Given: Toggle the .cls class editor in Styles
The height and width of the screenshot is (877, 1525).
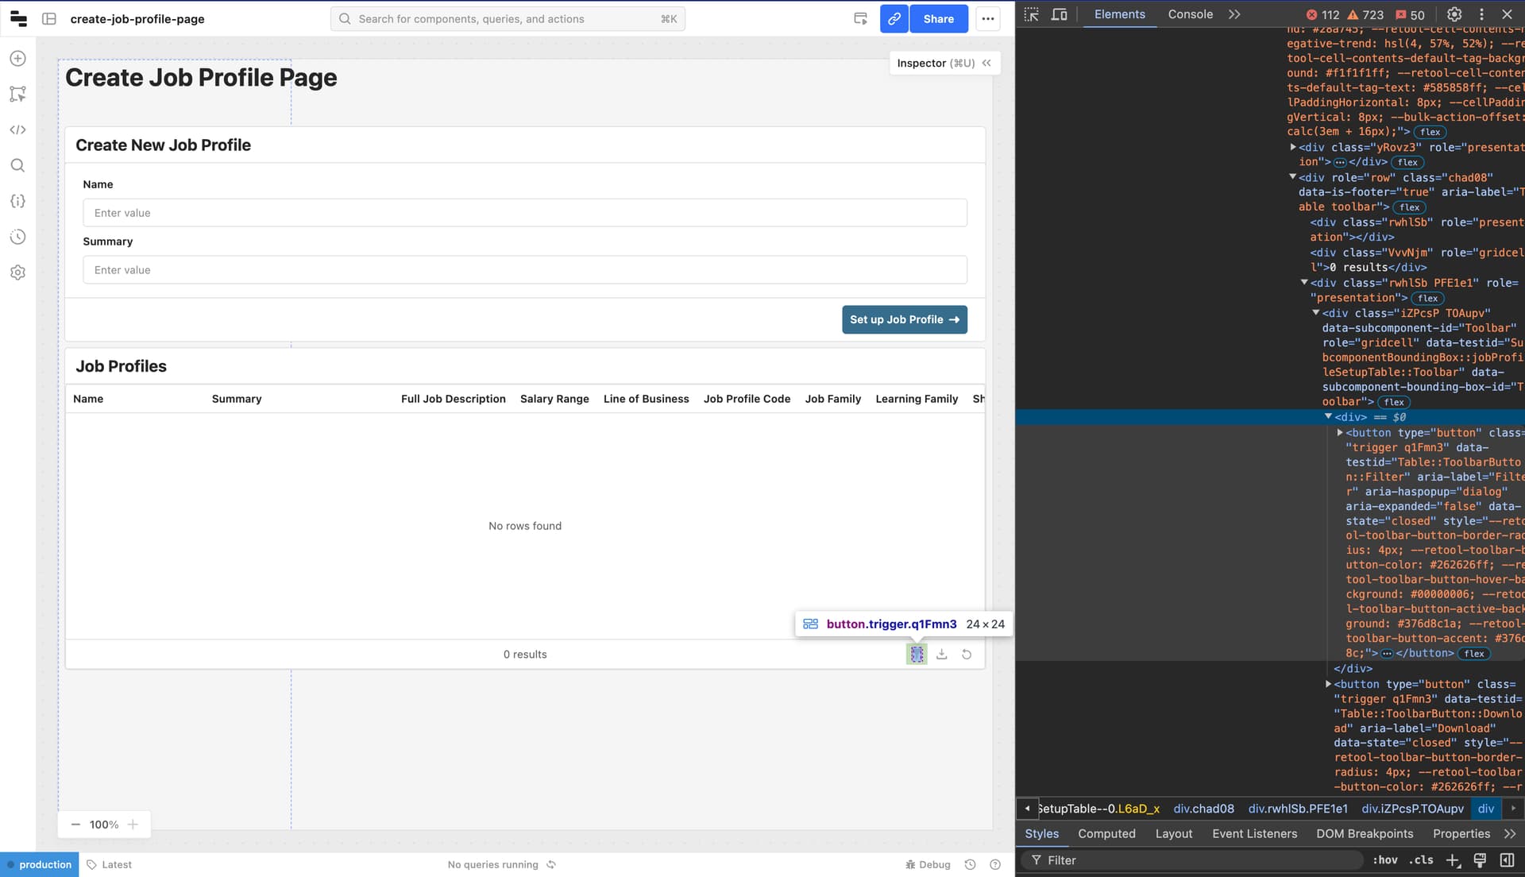Looking at the screenshot, I should [x=1421, y=860].
